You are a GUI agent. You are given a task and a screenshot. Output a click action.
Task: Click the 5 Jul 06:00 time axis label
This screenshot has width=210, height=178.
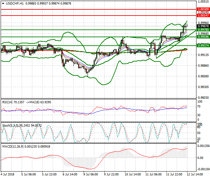pos(28,174)
